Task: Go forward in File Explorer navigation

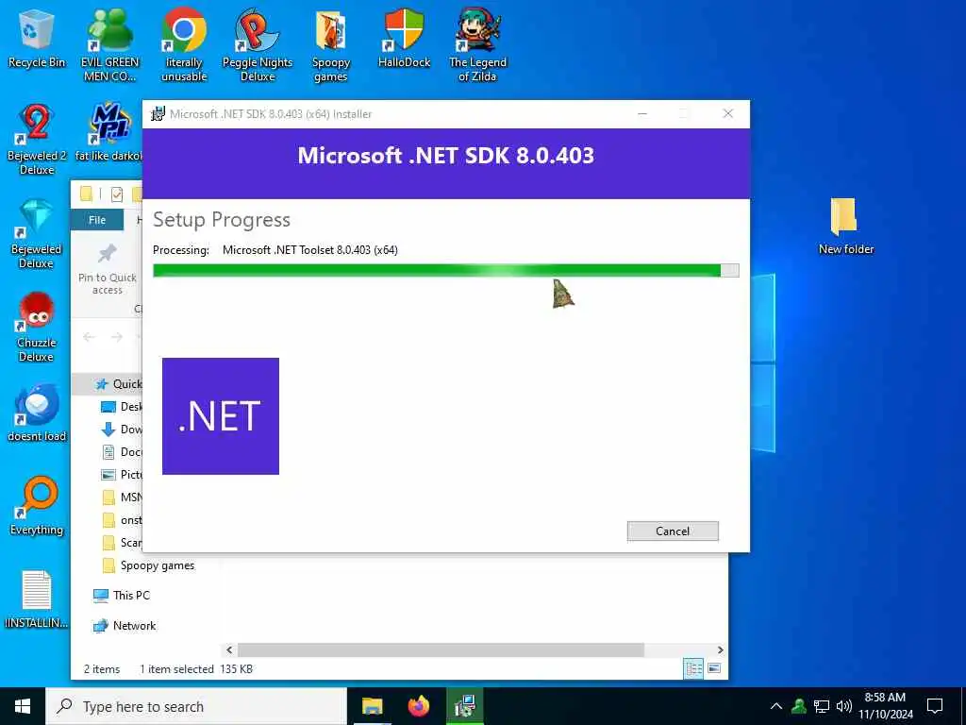Action: coord(116,337)
